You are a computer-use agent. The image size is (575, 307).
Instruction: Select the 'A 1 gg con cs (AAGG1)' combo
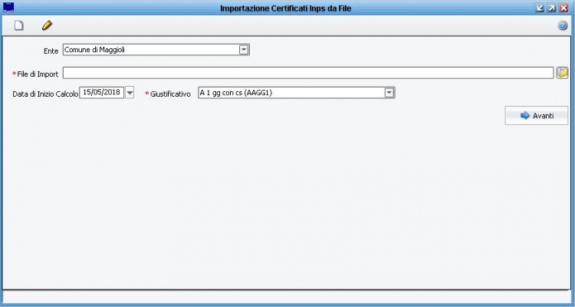pos(296,93)
